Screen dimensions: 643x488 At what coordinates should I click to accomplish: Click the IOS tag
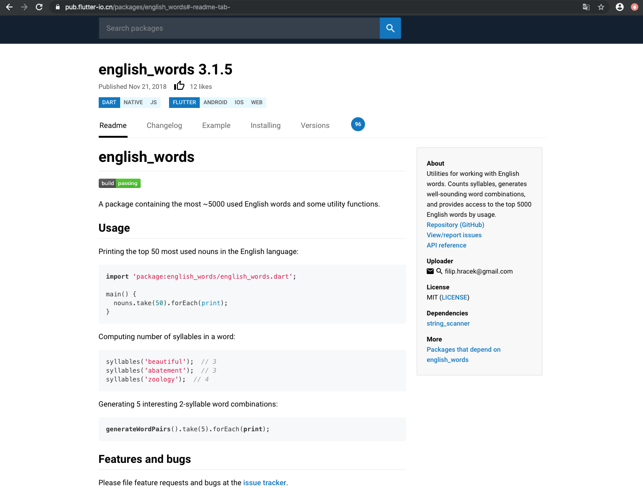(x=239, y=102)
